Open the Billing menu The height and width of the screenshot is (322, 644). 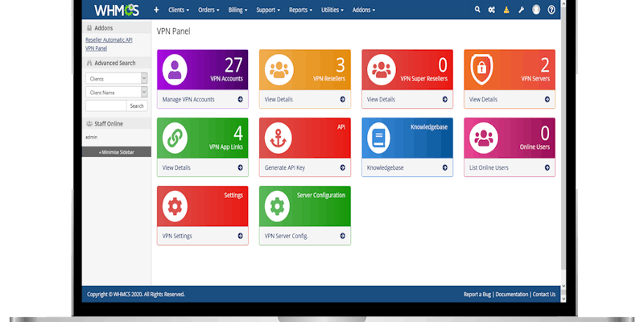pyautogui.click(x=237, y=10)
